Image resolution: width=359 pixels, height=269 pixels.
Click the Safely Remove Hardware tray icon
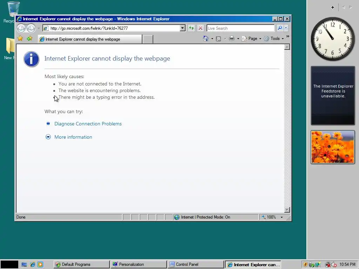tap(311, 265)
